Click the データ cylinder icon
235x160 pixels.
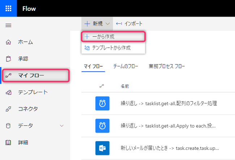(x=8, y=126)
